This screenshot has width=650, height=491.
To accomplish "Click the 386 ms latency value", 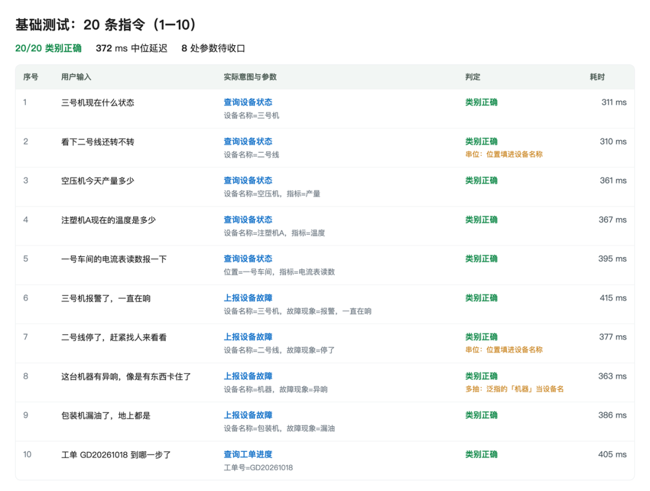I will coord(612,416).
